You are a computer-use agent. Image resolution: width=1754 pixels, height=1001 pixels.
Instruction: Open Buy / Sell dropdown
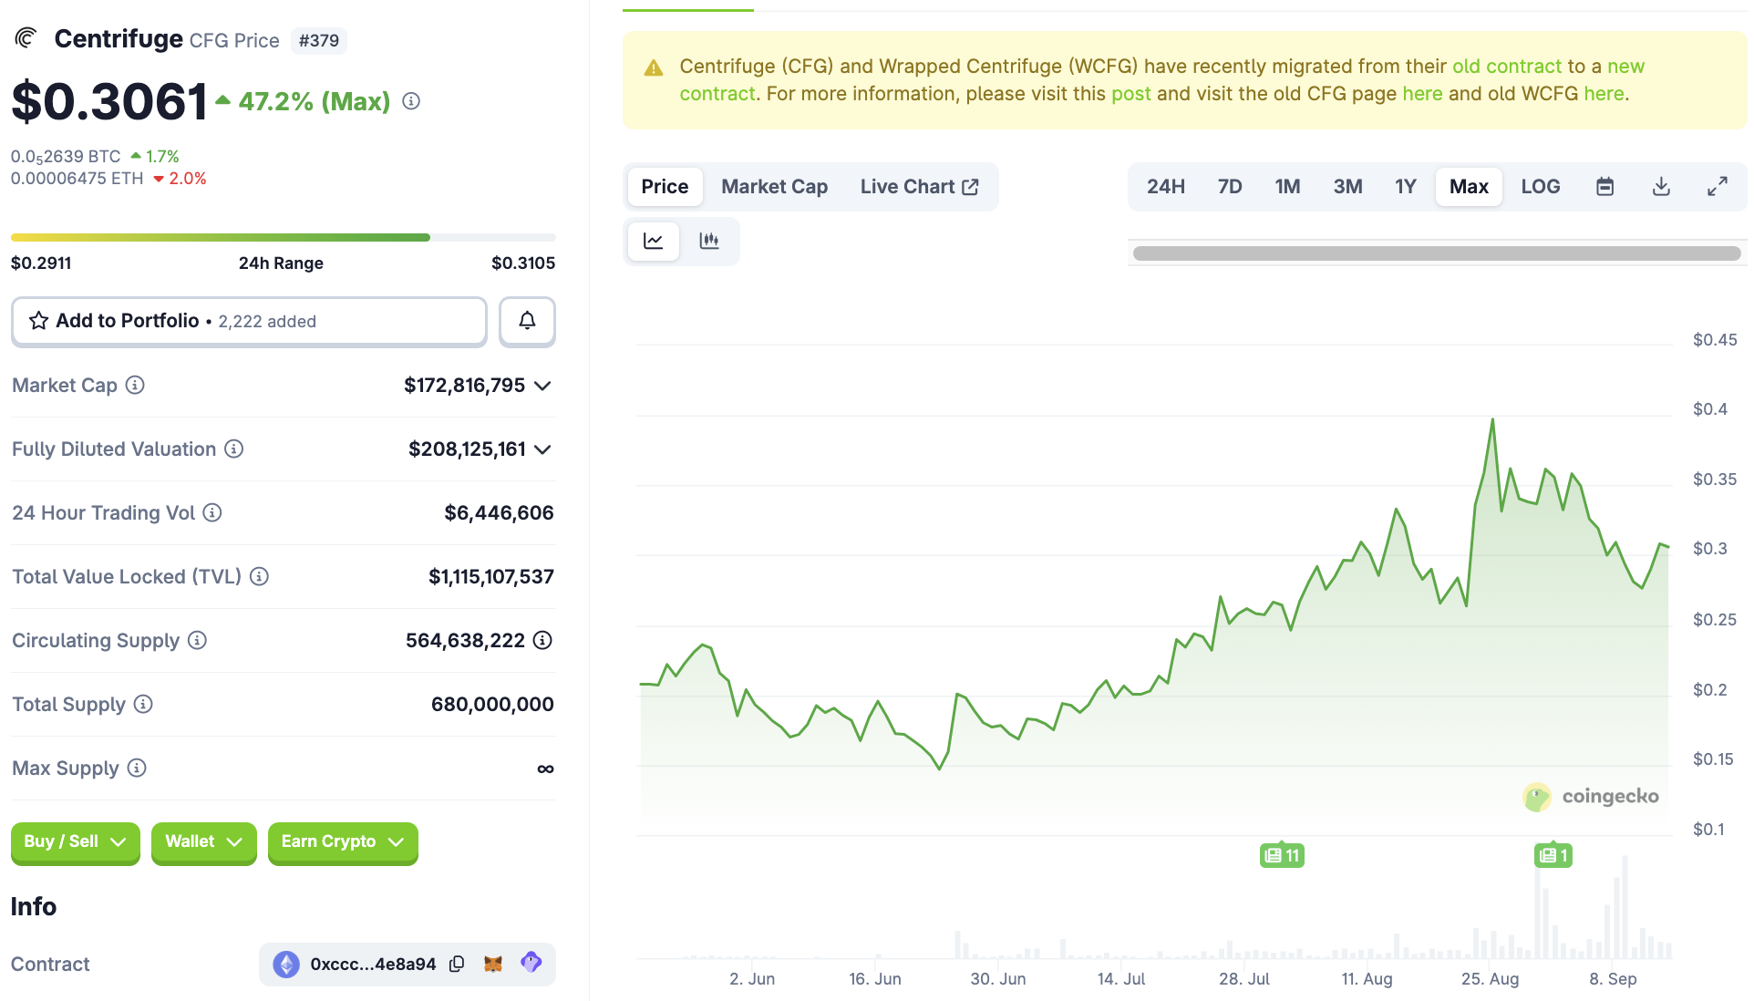coord(75,841)
